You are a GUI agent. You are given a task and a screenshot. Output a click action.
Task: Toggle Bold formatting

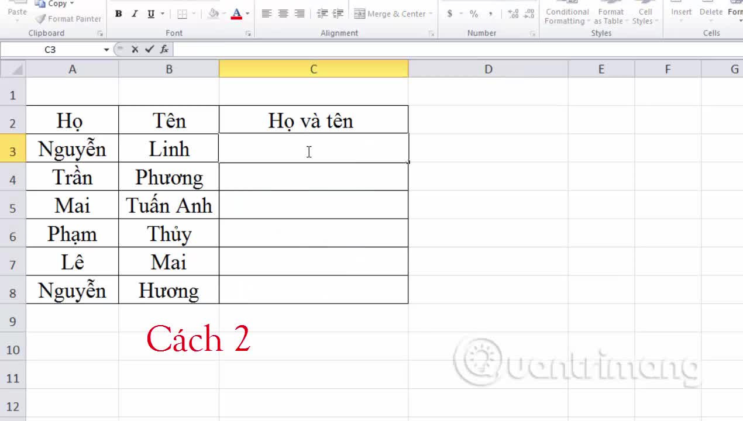coord(119,14)
